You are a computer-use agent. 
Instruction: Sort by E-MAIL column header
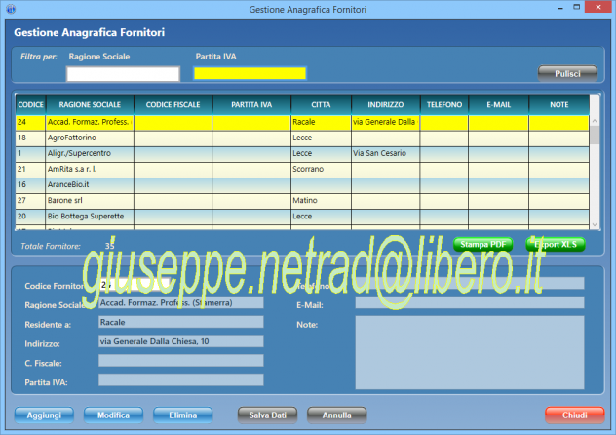pyautogui.click(x=498, y=105)
